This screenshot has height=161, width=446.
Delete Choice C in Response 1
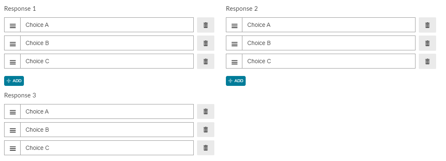coord(206,61)
